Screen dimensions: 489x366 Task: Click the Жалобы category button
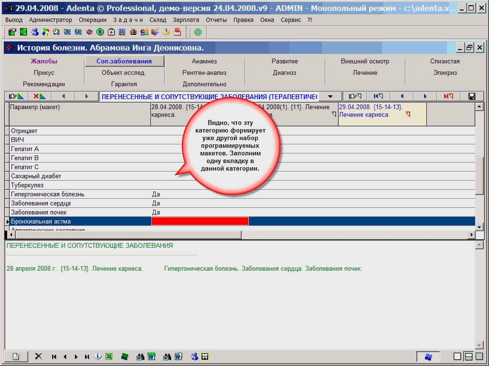[x=44, y=61]
